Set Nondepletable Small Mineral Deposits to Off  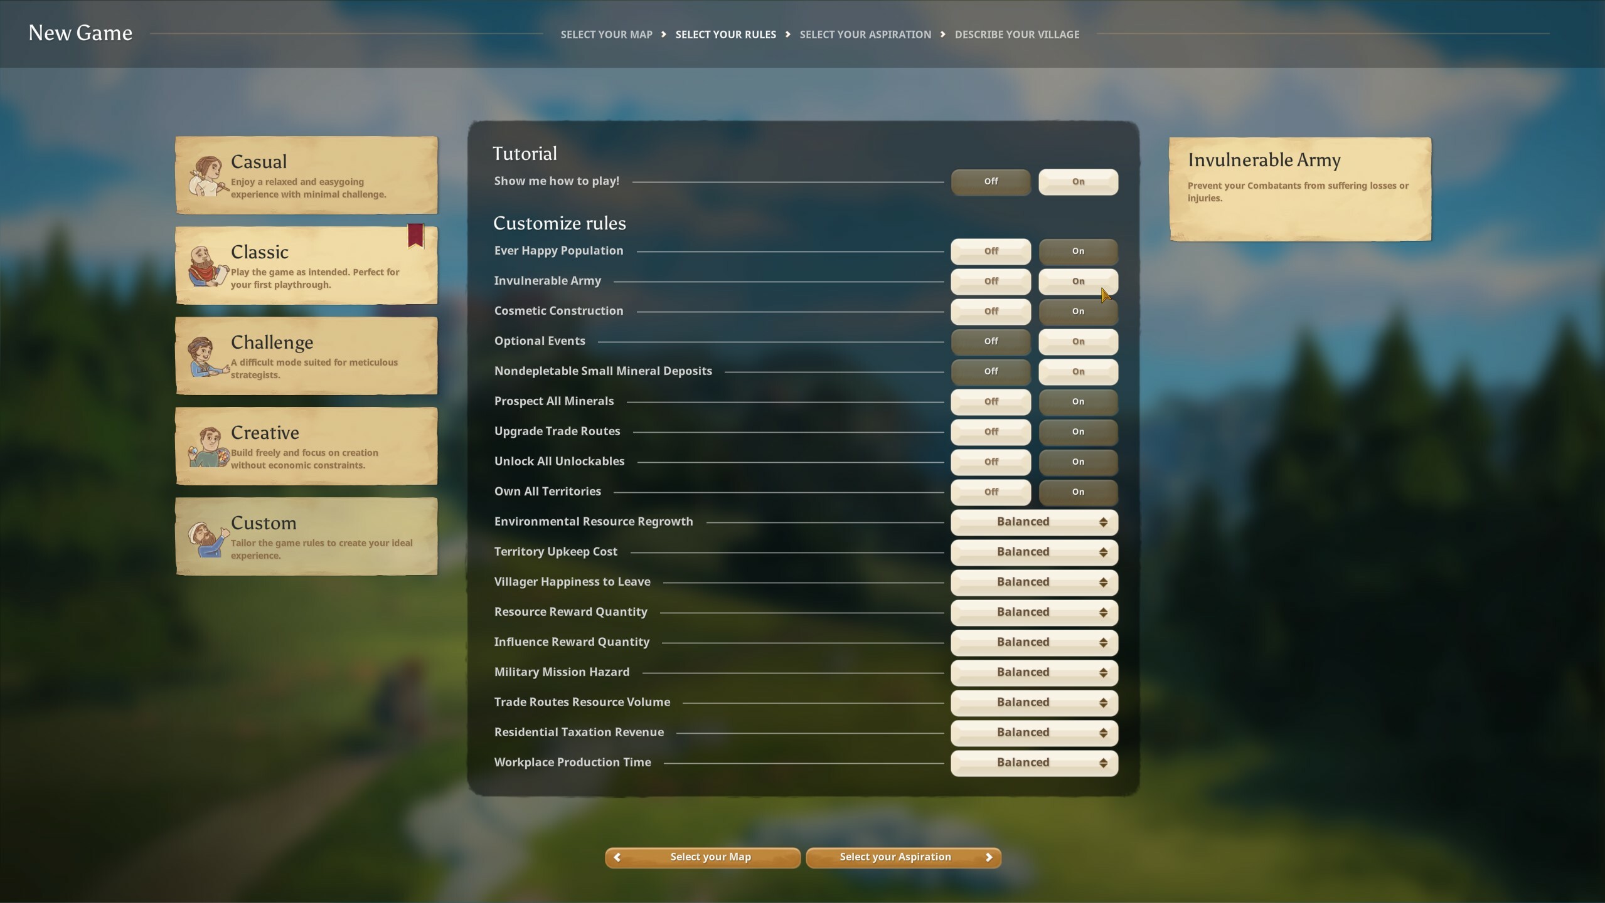click(x=991, y=372)
